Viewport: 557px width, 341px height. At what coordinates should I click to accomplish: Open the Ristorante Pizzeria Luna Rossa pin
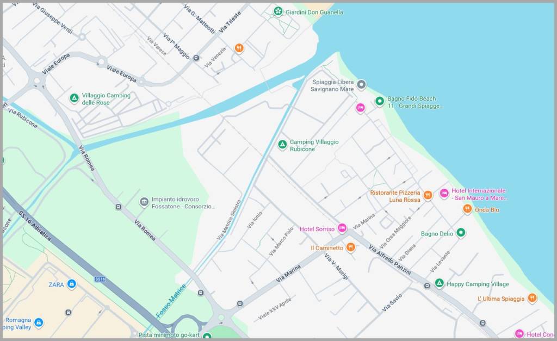pyautogui.click(x=428, y=195)
